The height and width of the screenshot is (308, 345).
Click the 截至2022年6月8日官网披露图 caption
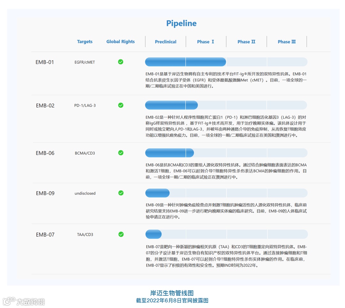tap(172, 301)
